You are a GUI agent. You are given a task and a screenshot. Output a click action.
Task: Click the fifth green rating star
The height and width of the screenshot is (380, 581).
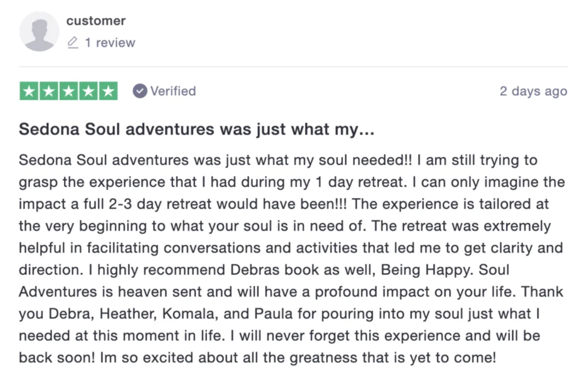pyautogui.click(x=108, y=91)
